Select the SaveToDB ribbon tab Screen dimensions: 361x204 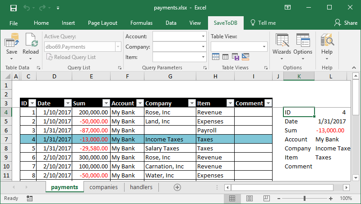click(x=225, y=23)
